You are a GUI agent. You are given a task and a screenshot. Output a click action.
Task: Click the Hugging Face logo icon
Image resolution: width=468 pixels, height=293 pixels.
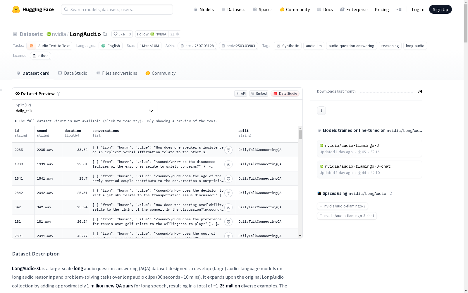coord(16,9)
